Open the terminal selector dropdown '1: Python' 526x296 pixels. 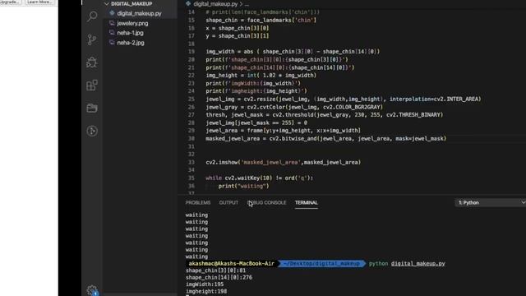tap(491, 203)
